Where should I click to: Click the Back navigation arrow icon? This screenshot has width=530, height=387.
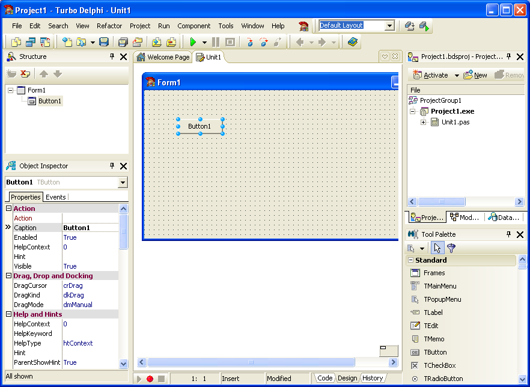(x=300, y=42)
